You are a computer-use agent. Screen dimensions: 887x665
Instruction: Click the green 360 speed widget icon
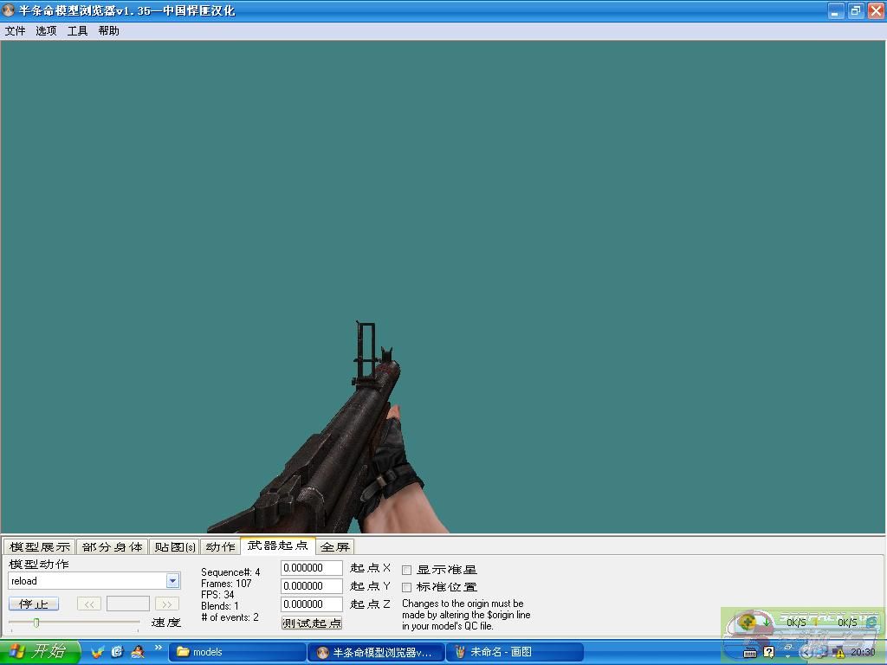[x=748, y=622]
